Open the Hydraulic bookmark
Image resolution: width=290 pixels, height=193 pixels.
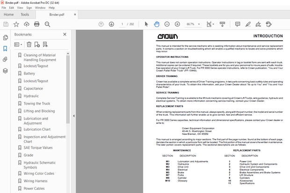point(31,96)
